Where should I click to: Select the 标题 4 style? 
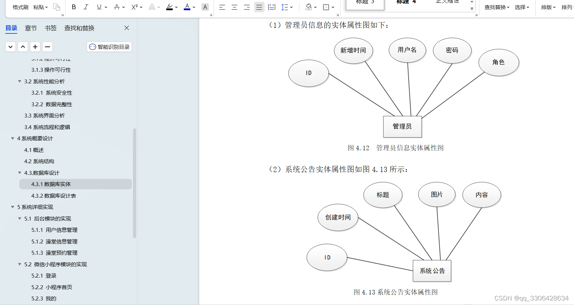(x=406, y=2)
